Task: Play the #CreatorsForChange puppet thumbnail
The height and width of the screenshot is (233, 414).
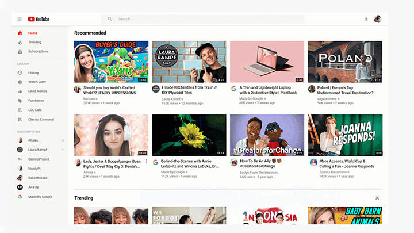Action: click(267, 135)
